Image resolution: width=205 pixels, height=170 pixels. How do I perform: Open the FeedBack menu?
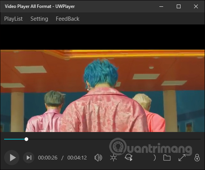67,19
